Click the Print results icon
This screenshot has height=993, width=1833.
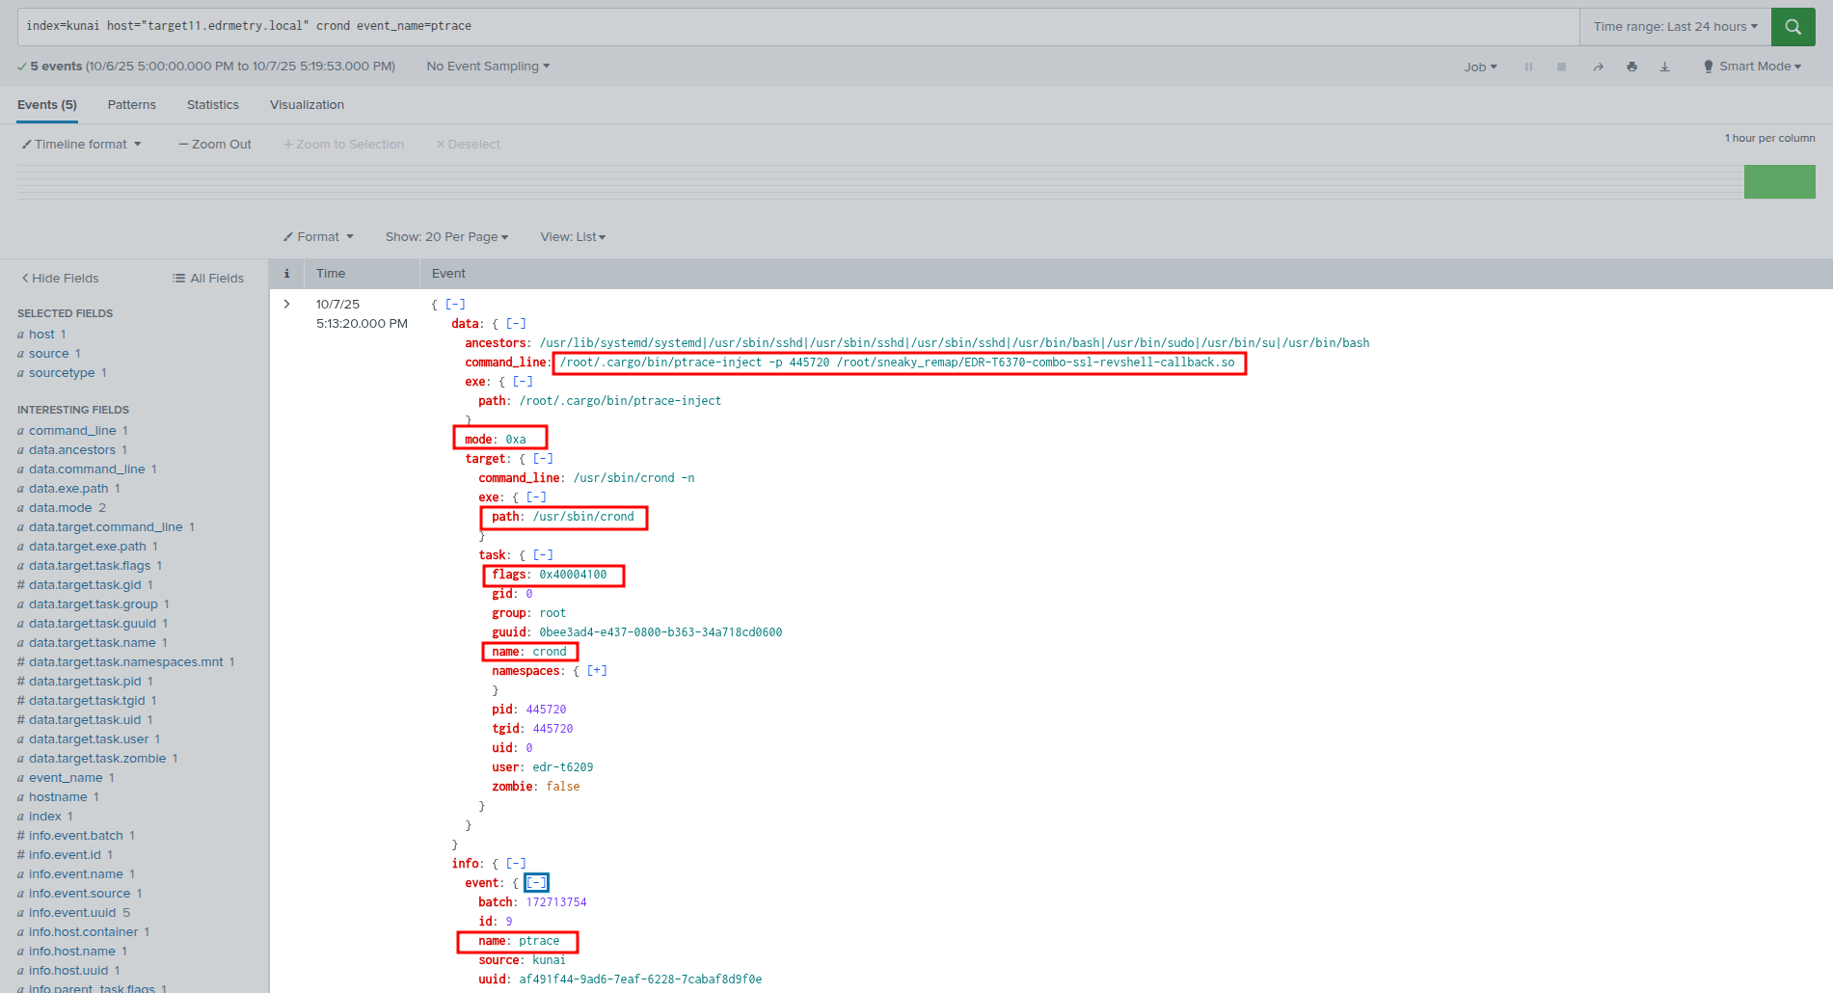tap(1631, 67)
